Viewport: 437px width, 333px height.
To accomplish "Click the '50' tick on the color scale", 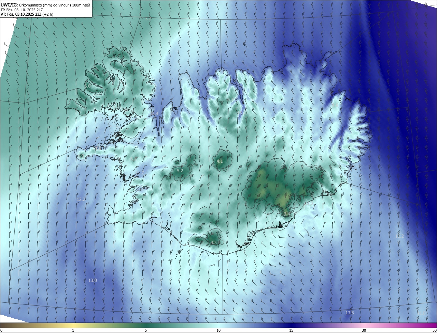I will pyautogui.click(x=434, y=330).
